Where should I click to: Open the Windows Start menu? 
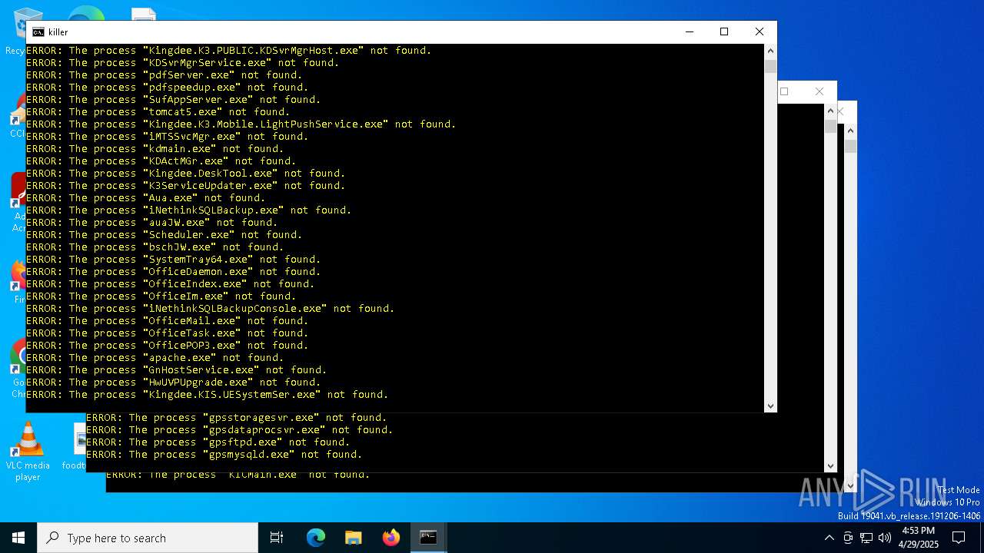18,538
